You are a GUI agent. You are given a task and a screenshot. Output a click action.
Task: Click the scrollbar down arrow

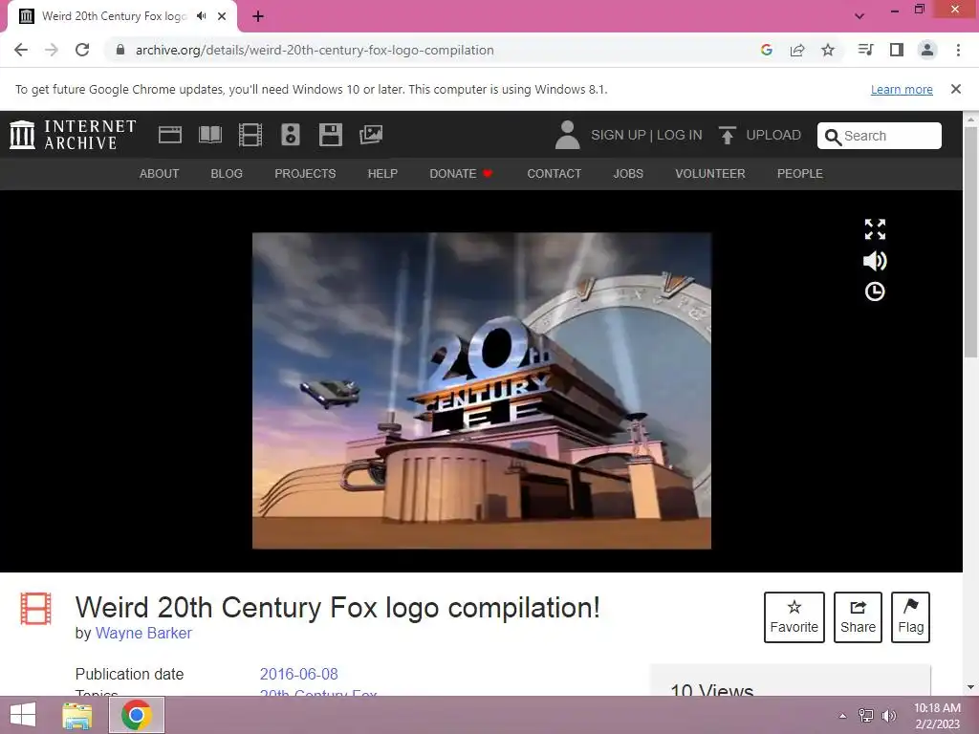(x=971, y=687)
